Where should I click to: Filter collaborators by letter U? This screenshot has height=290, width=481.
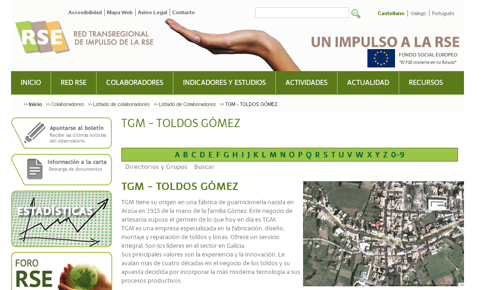point(341,155)
